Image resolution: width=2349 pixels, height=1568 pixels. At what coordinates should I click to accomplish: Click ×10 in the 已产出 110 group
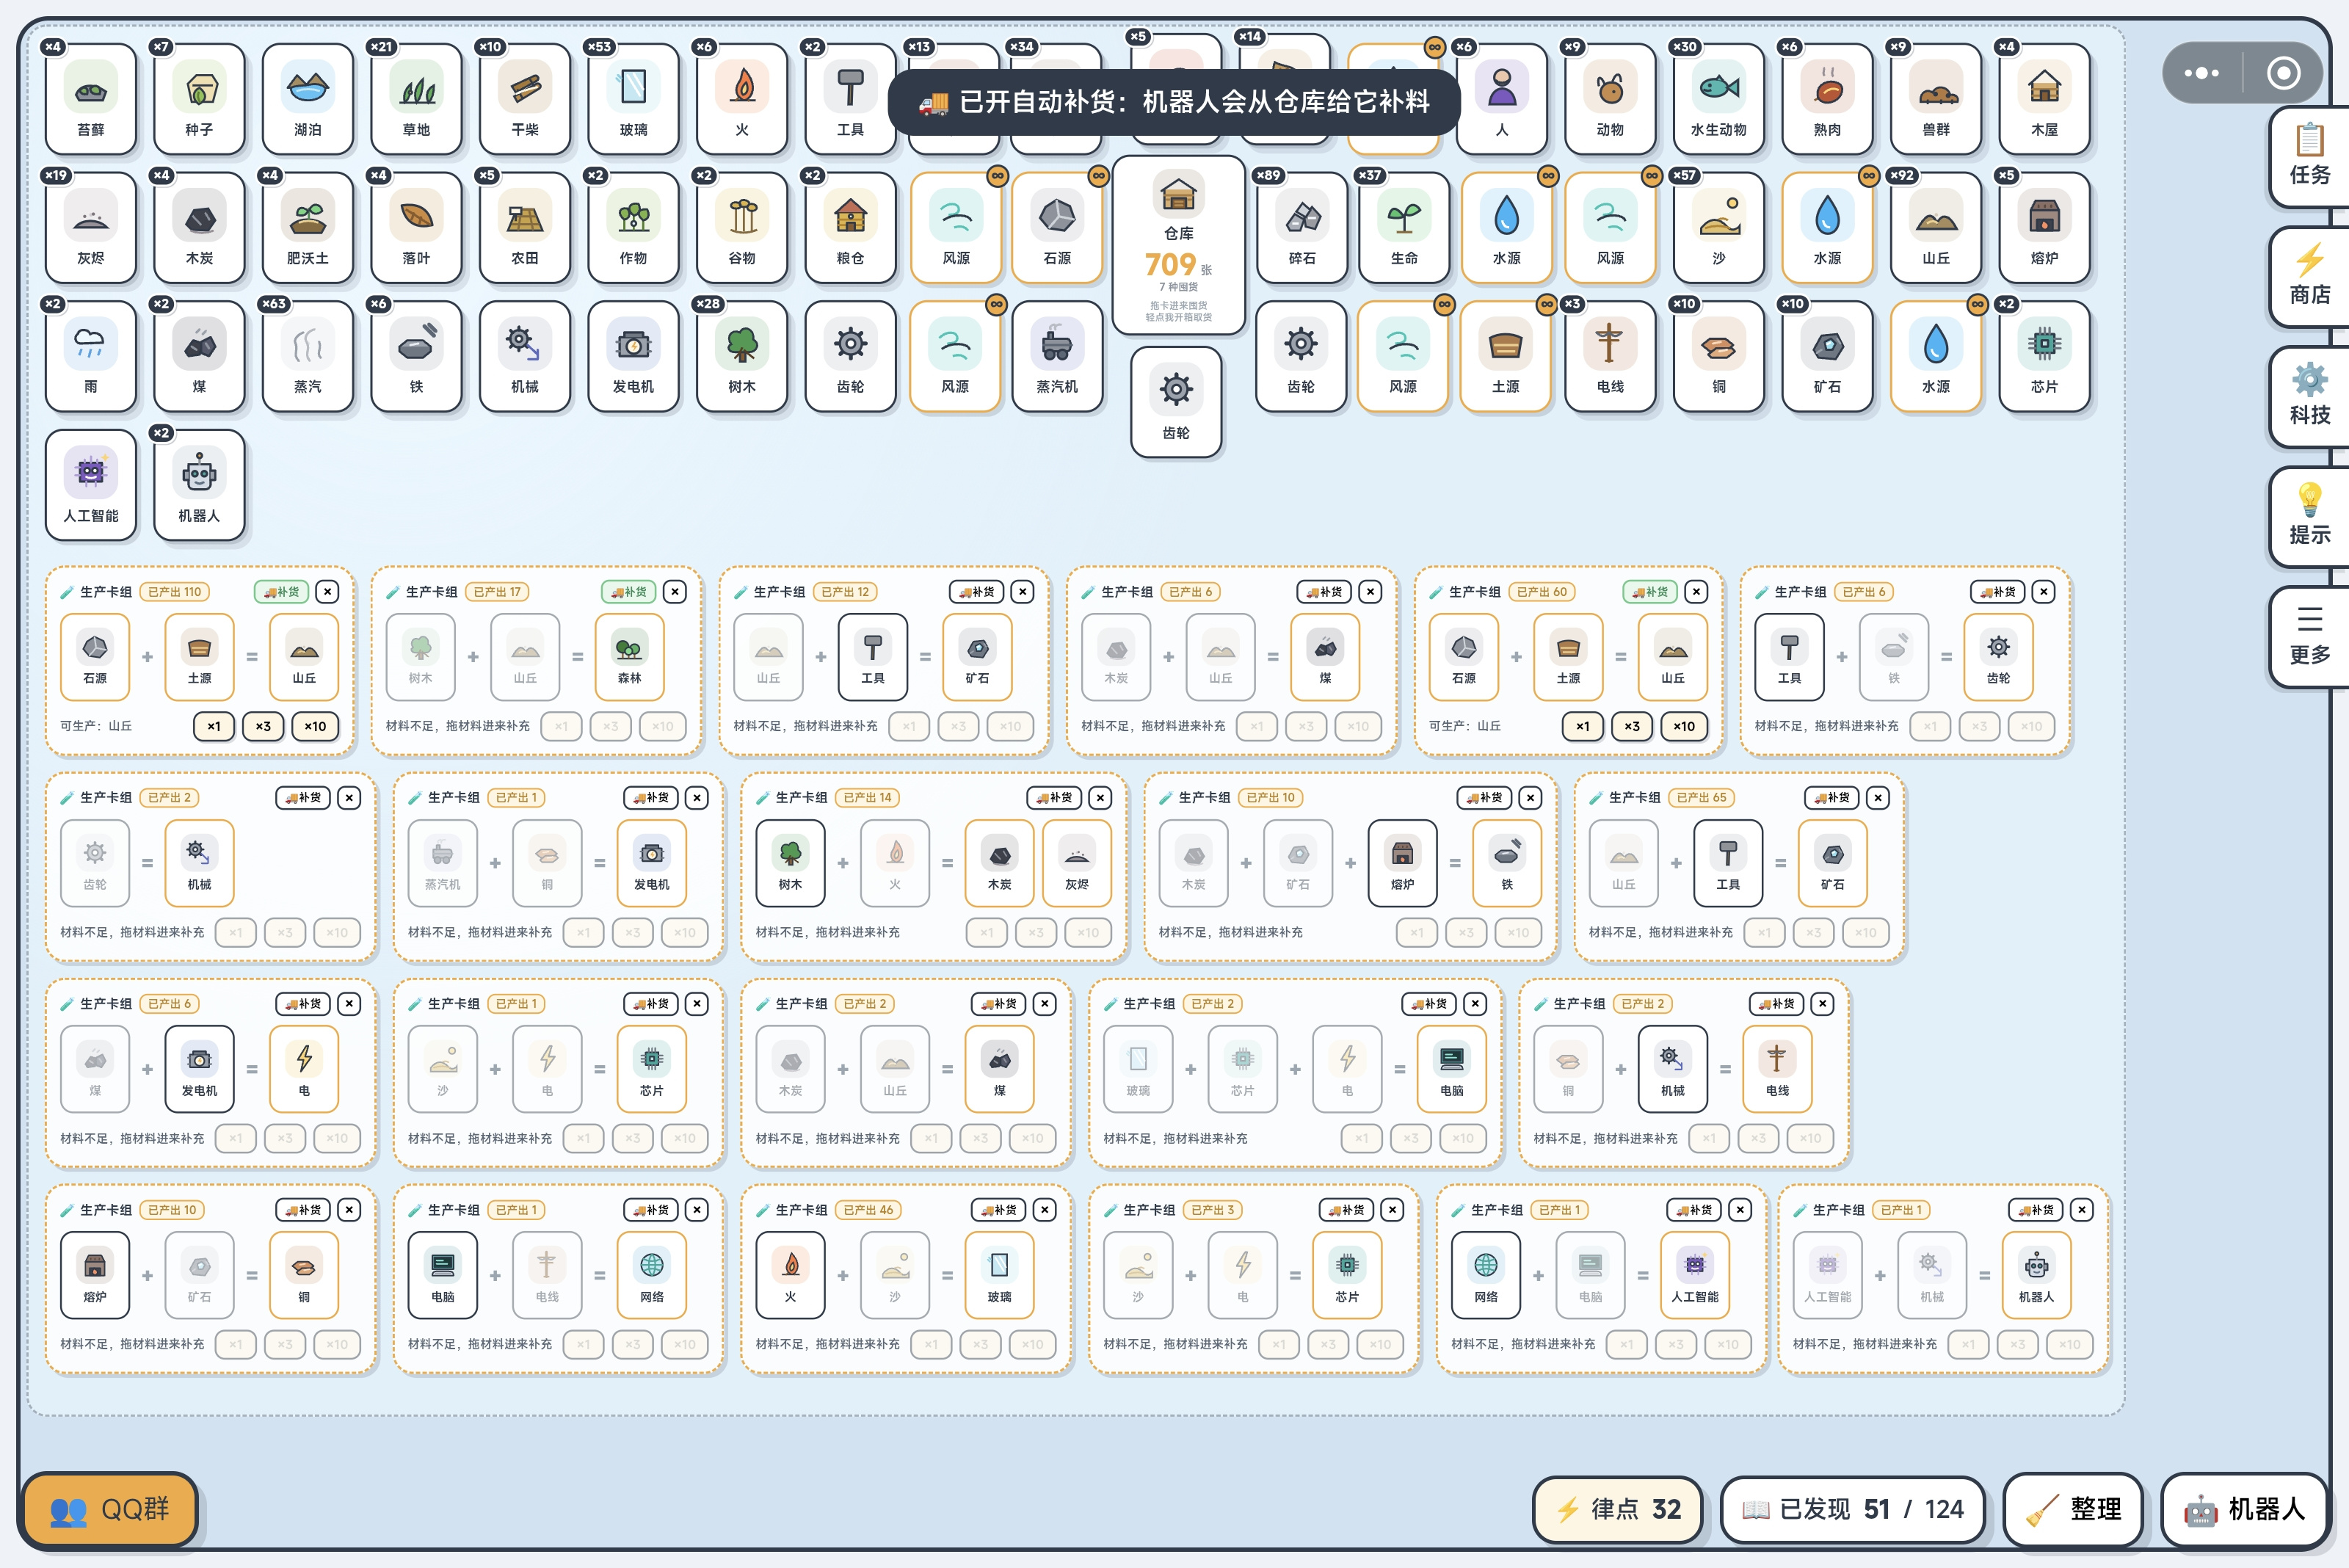point(315,726)
